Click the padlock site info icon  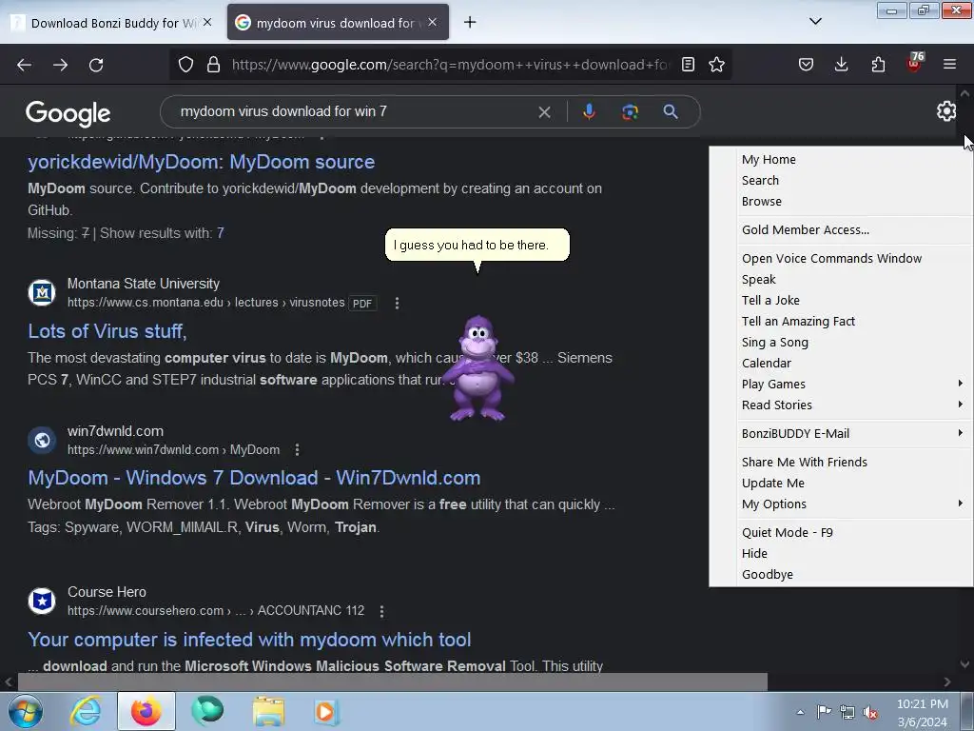pyautogui.click(x=213, y=65)
